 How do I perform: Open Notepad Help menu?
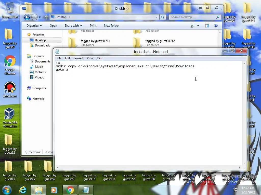[x=100, y=58]
